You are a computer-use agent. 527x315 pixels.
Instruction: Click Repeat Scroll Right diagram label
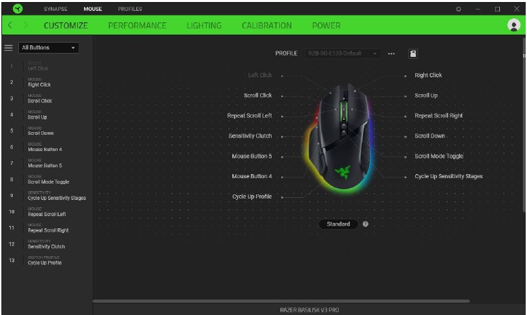tap(439, 116)
